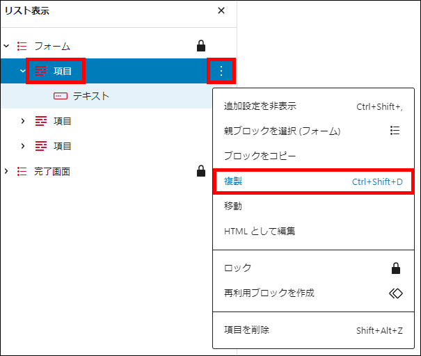421x356 pixels.
Task: Choose HTML として編集 menu item
Action: 313,231
